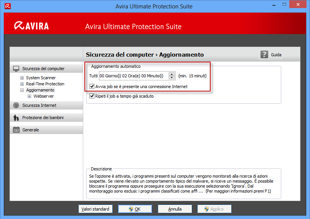The width and height of the screenshot is (310, 219).
Task: Click the calendar icon beside Generale
Action: [x=16, y=130]
